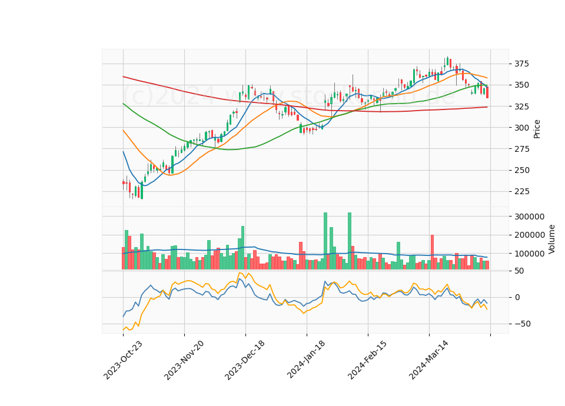Click the 2023-Dec-18 date label

[245, 360]
